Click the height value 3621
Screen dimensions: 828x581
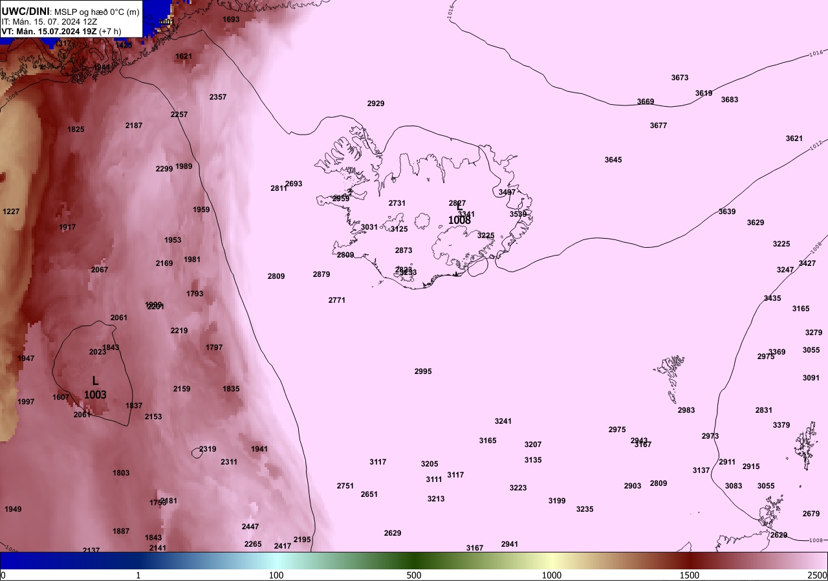794,138
